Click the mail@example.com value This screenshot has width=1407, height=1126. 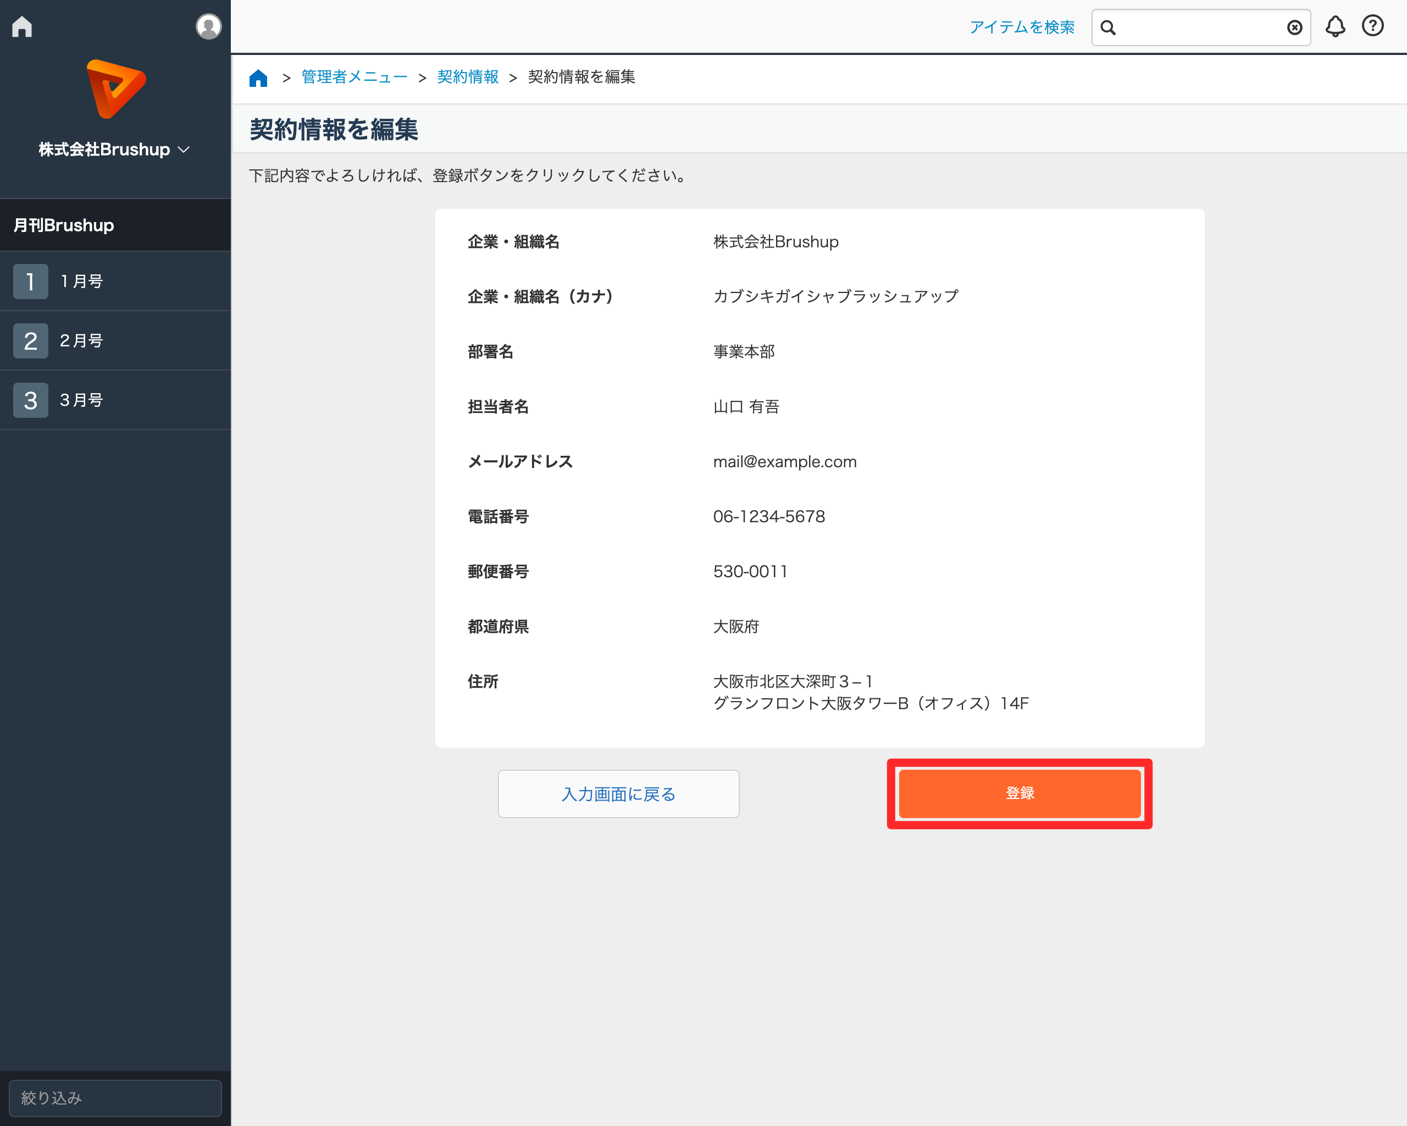784,462
